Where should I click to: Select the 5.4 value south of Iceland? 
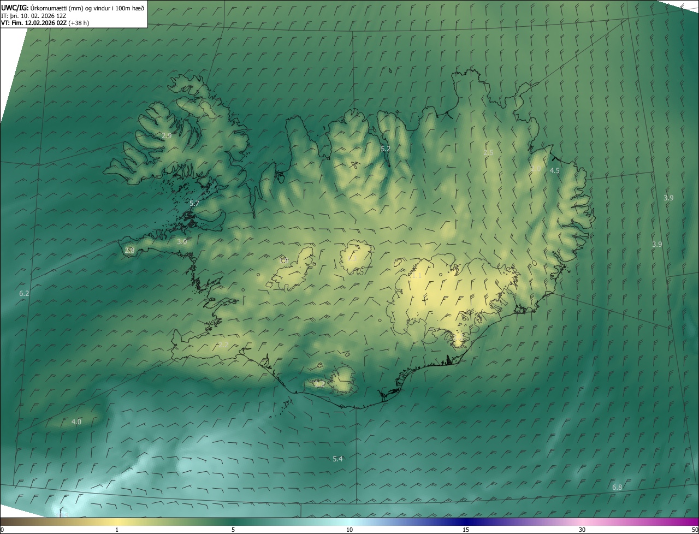click(x=337, y=459)
